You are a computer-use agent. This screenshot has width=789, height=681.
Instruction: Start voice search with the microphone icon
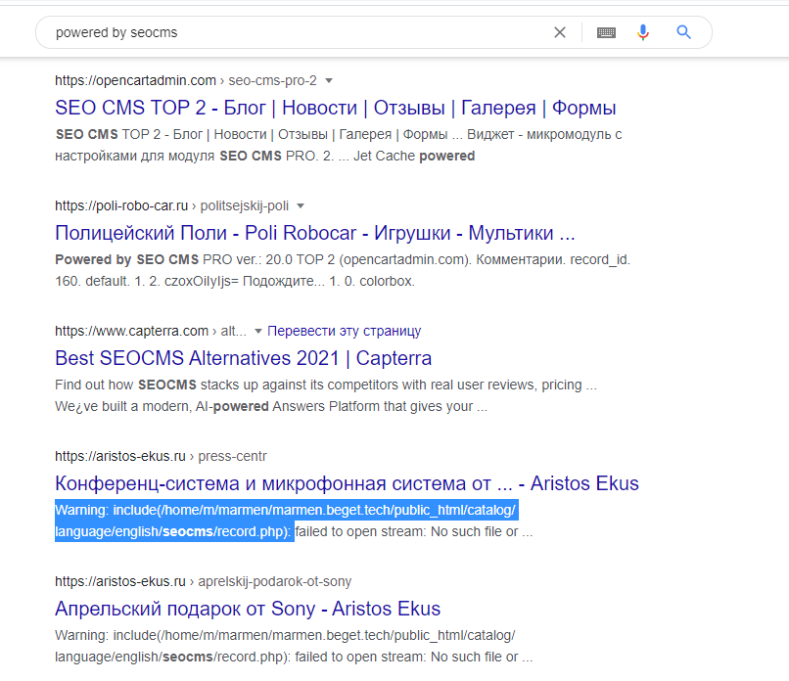pos(643,32)
